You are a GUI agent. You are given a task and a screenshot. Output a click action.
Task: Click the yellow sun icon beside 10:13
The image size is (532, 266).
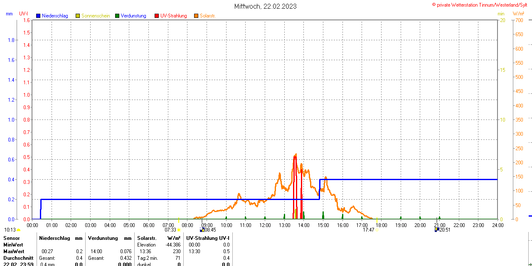(19, 230)
